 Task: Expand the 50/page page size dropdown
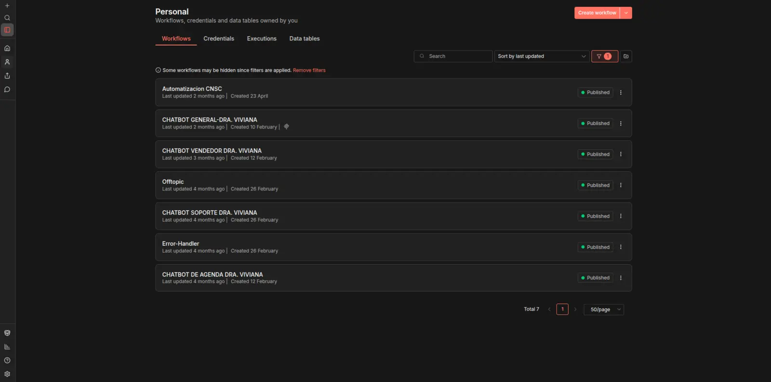tap(604, 309)
